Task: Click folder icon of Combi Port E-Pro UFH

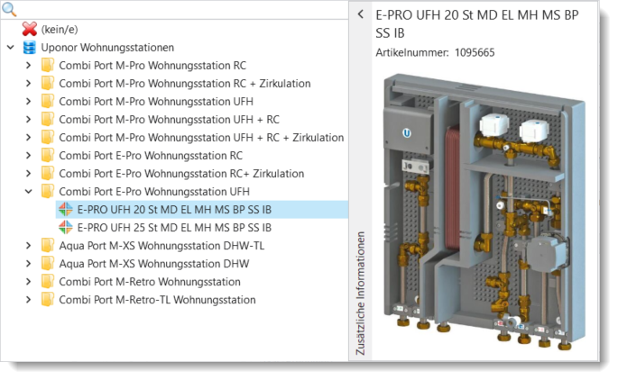Action: point(47,192)
